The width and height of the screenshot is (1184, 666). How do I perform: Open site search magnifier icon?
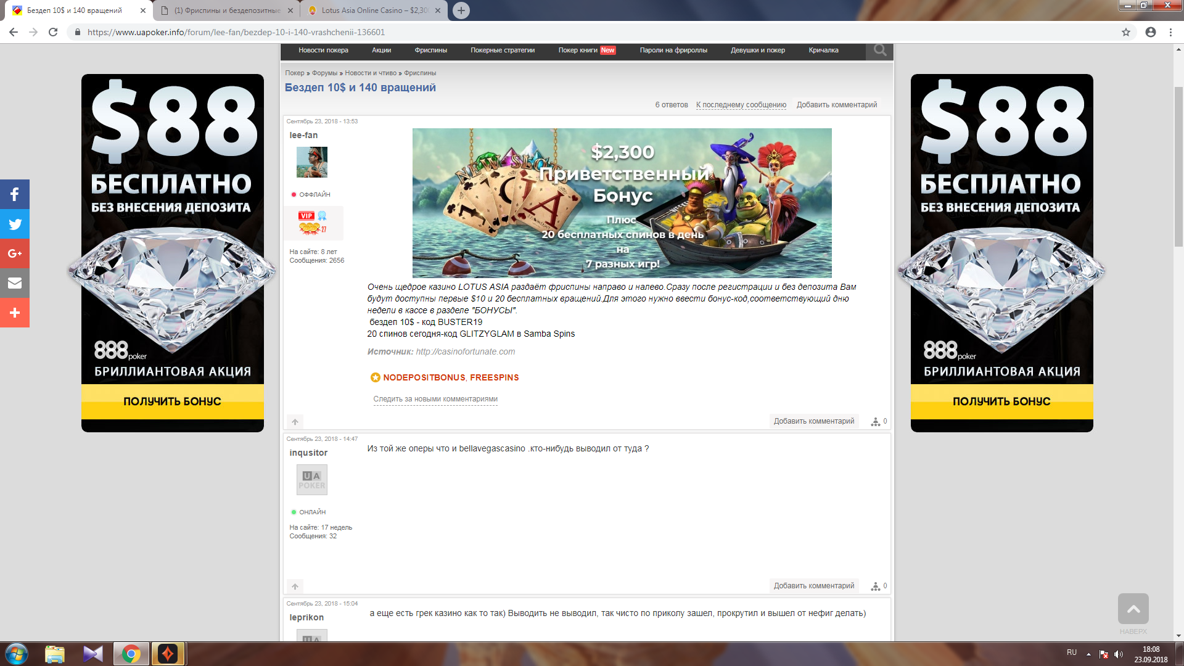click(x=880, y=51)
